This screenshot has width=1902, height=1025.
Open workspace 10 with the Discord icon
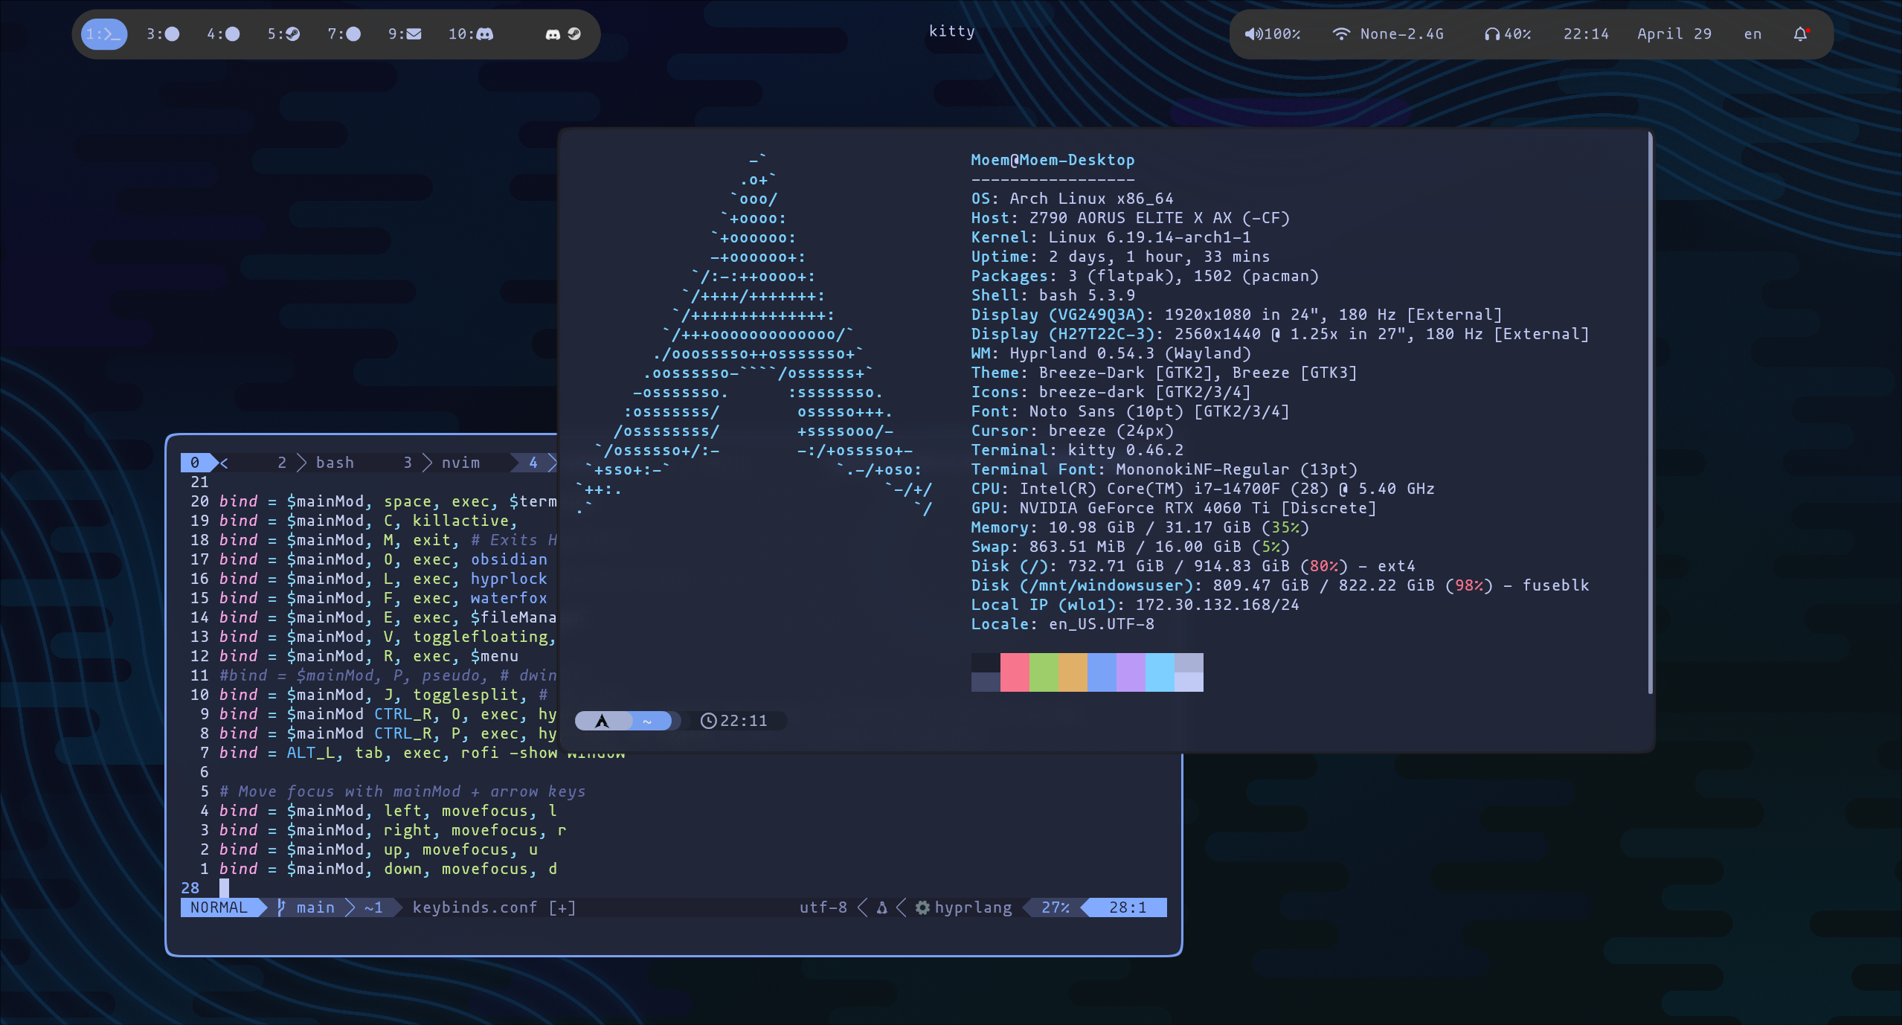(x=471, y=34)
